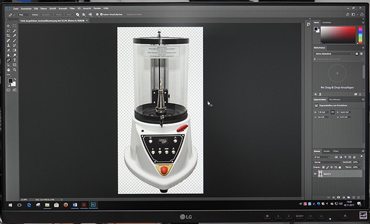Select the Lasso tool
Image resolution: width=370 pixels, height=224 pixels.
pyautogui.click(x=9, y=31)
